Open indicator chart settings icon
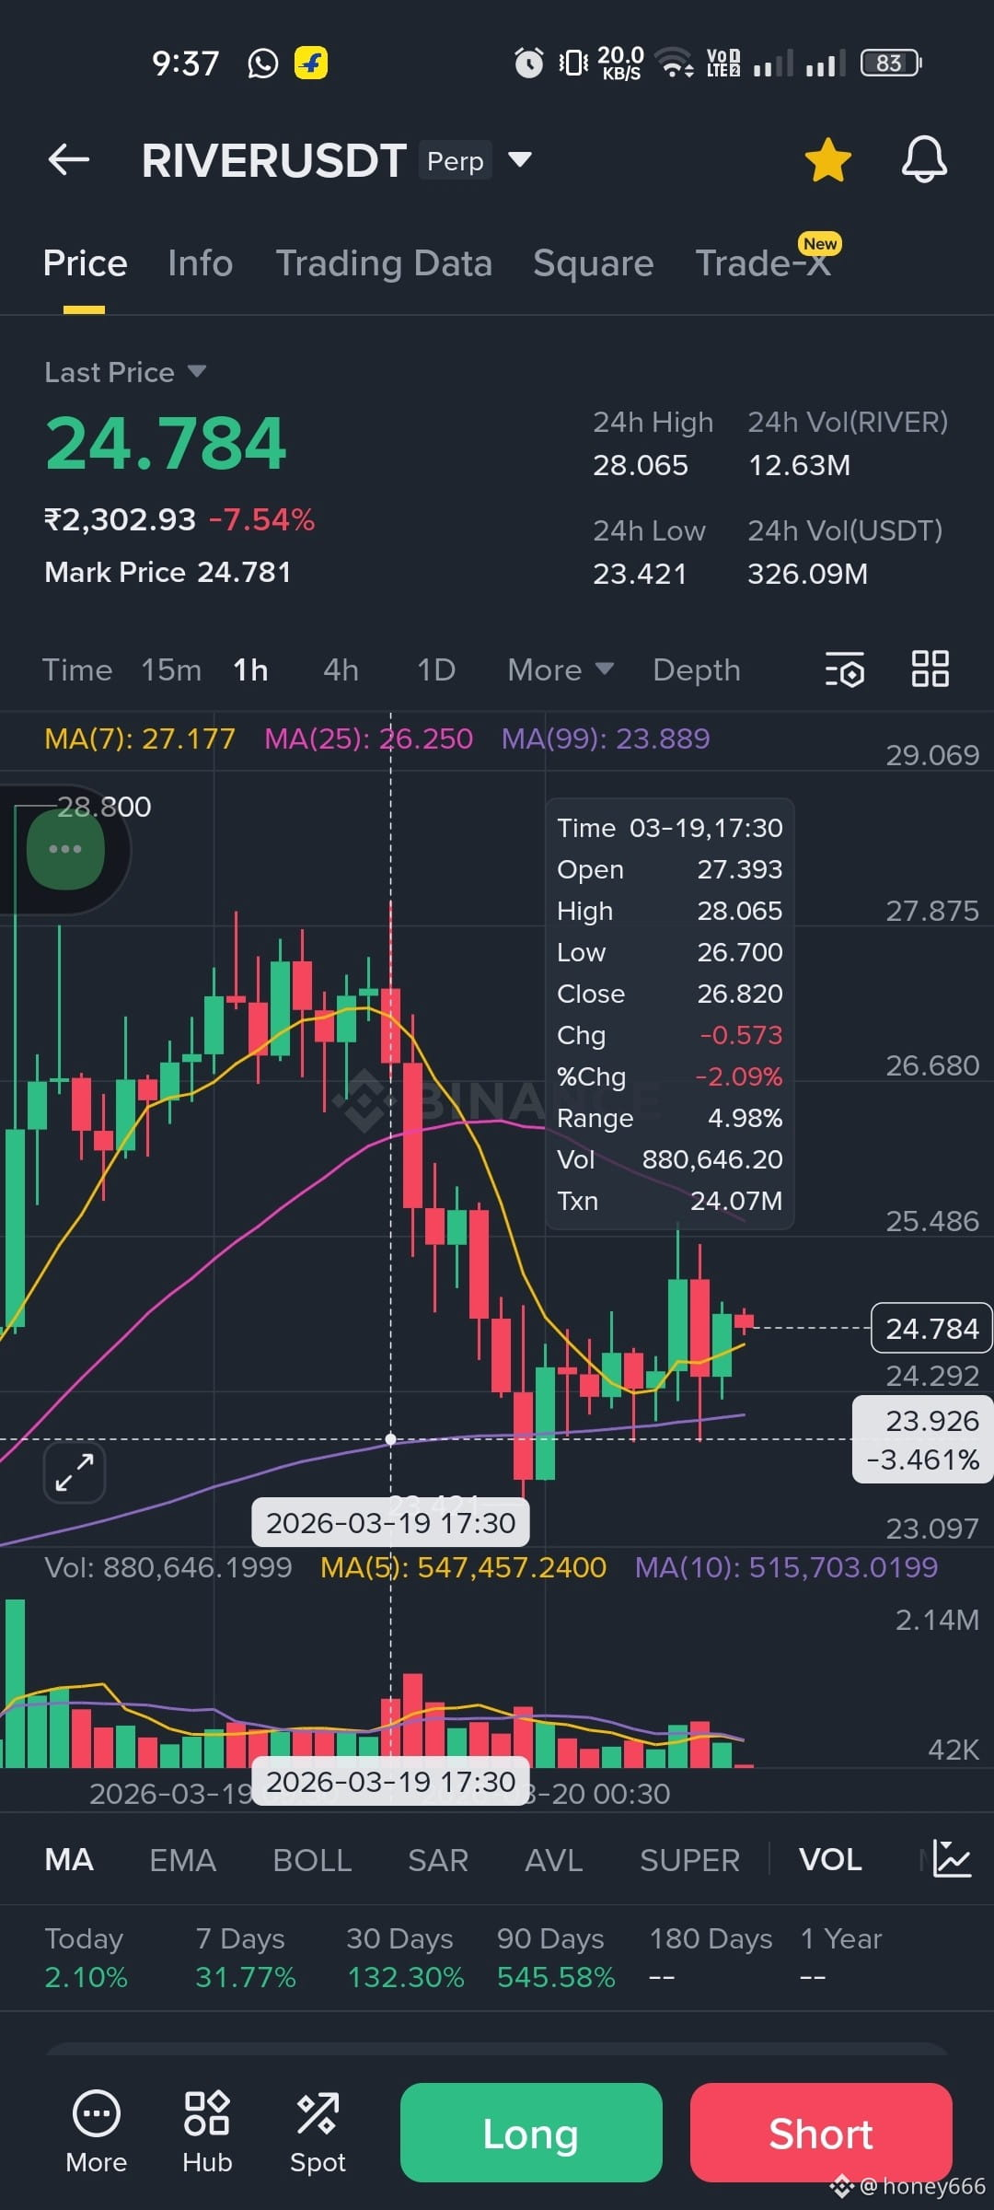994x2210 pixels. pyautogui.click(x=952, y=1858)
